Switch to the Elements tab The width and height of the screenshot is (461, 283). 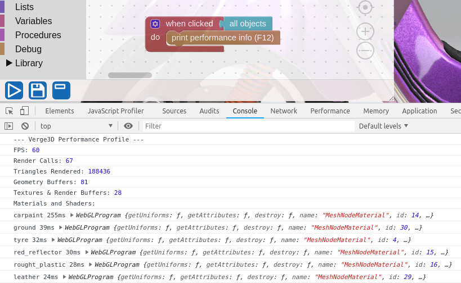click(x=60, y=111)
